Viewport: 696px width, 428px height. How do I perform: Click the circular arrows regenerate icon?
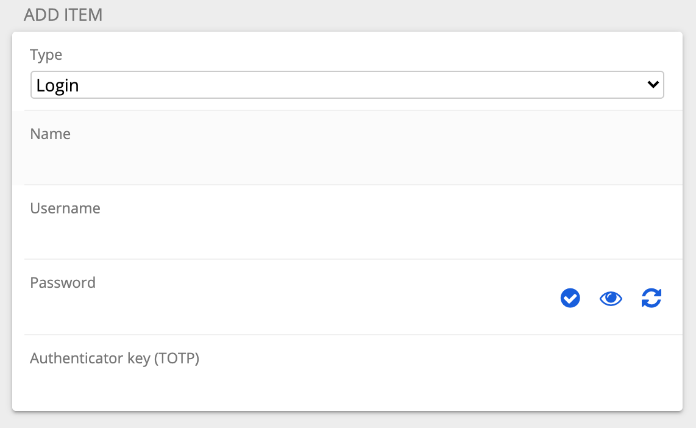[651, 298]
